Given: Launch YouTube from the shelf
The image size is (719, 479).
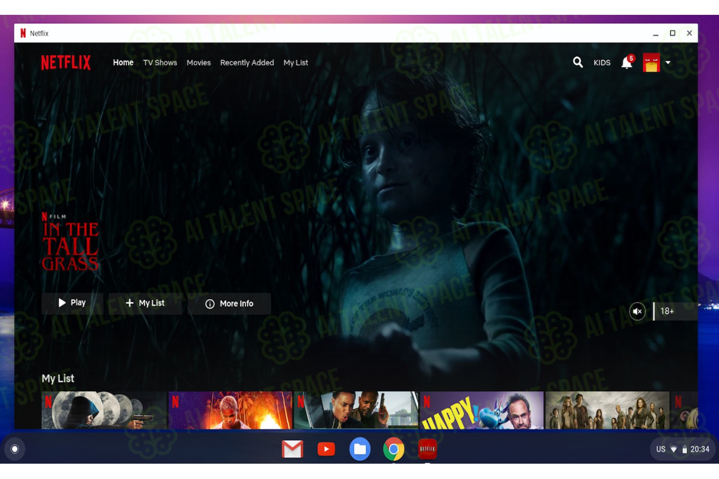Looking at the screenshot, I should pos(326,449).
